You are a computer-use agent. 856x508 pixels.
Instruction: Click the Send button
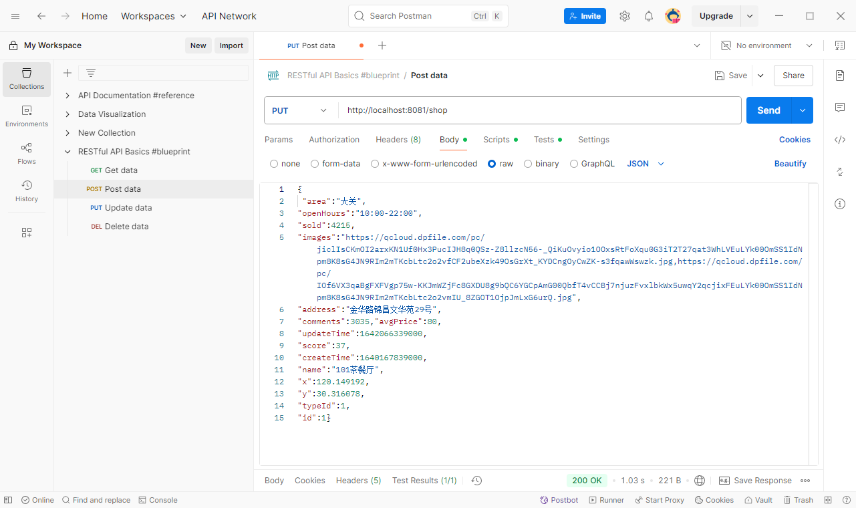(768, 110)
